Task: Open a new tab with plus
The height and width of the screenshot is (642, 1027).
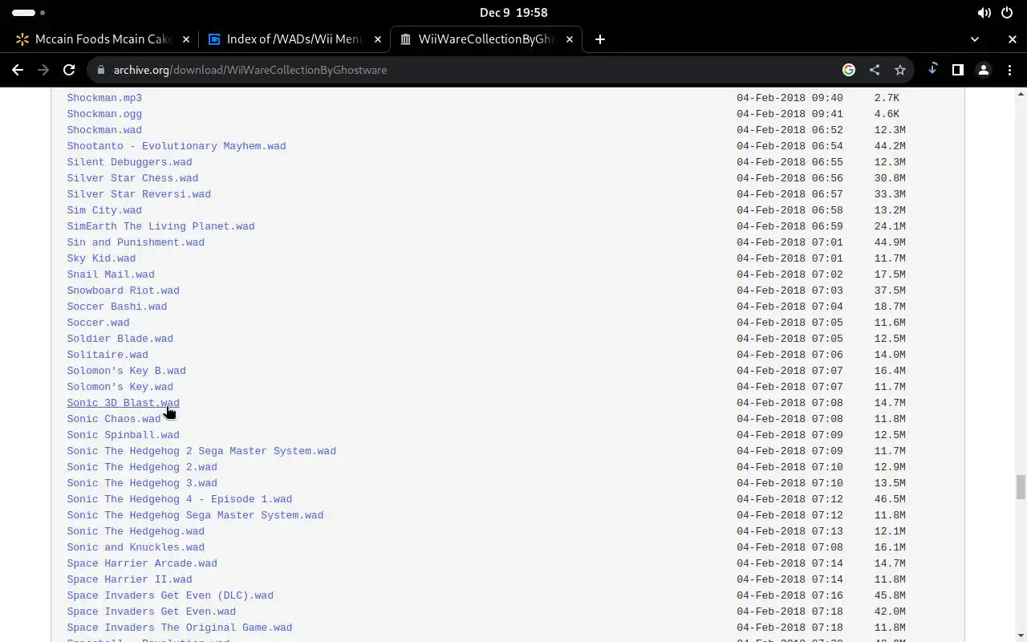Action: pos(600,39)
